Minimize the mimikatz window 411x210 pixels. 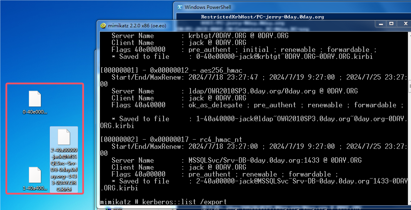[381, 23]
